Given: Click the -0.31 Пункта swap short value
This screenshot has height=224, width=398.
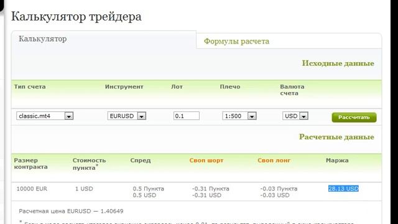Looking at the screenshot, I should [x=210, y=189].
